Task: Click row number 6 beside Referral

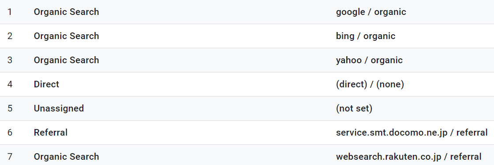Action: [x=10, y=133]
